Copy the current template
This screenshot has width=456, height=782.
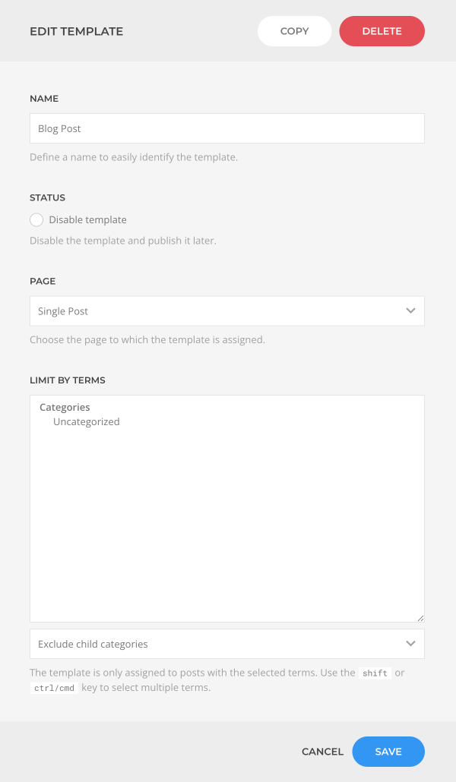(294, 31)
